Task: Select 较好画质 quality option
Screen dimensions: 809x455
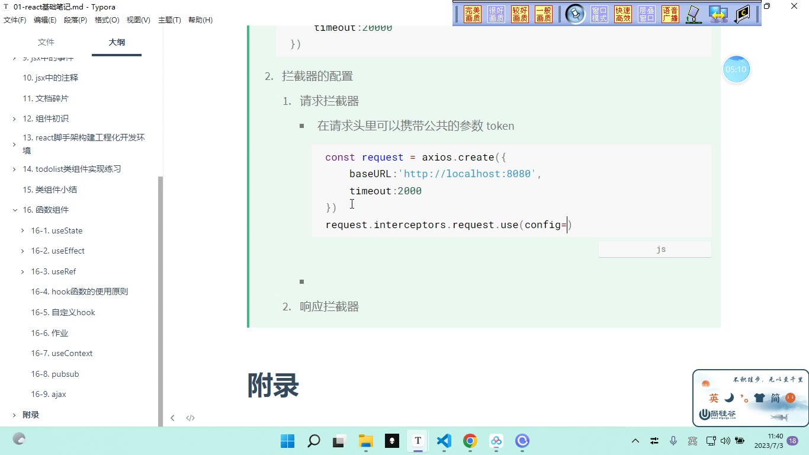Action: click(x=520, y=14)
